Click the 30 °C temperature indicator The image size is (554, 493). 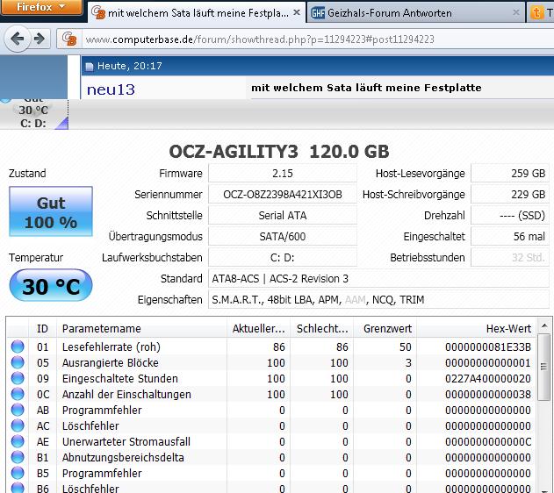(51, 285)
